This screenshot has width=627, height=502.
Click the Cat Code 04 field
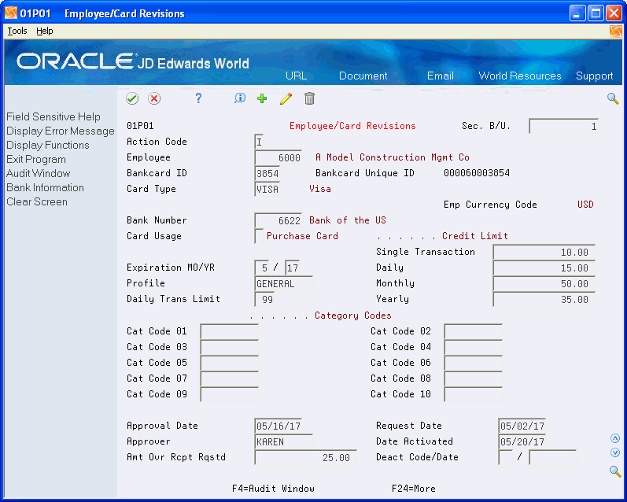click(473, 347)
